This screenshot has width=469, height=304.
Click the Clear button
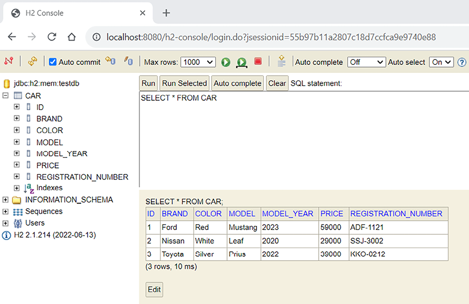(x=277, y=83)
